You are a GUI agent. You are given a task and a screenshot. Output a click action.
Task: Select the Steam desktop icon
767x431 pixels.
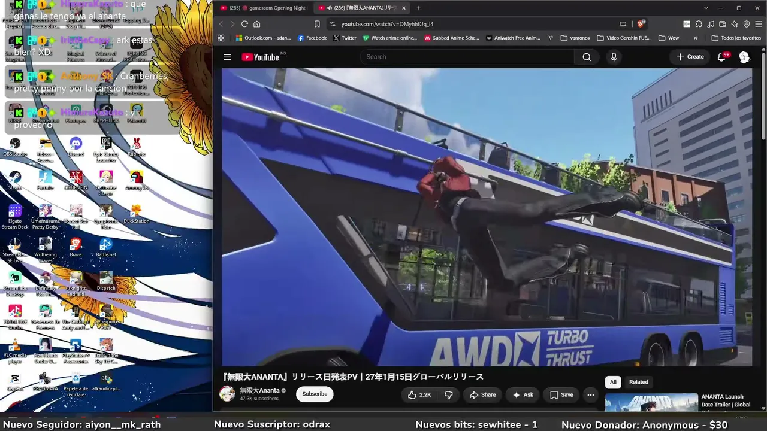[15, 181]
